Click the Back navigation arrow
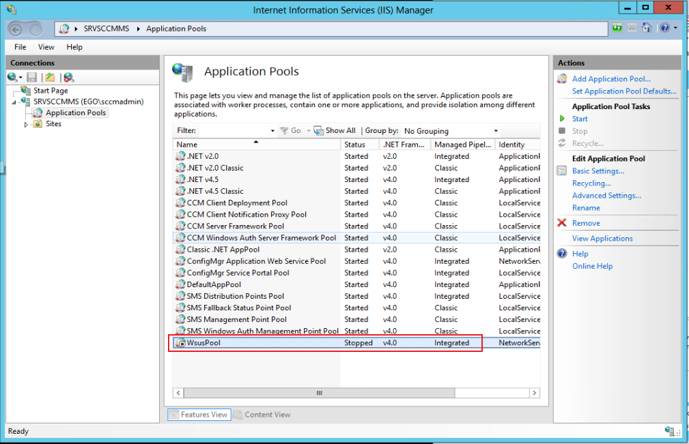This screenshot has width=689, height=444. pos(16,29)
